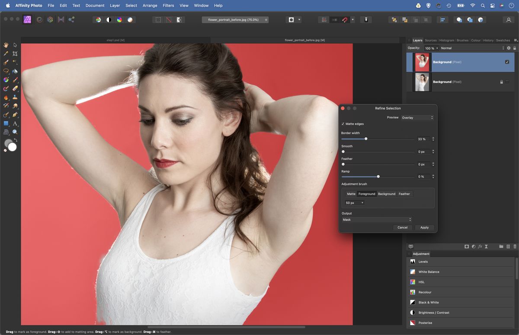Select the Move tool arrow
This screenshot has height=335, width=519.
pos(15,45)
